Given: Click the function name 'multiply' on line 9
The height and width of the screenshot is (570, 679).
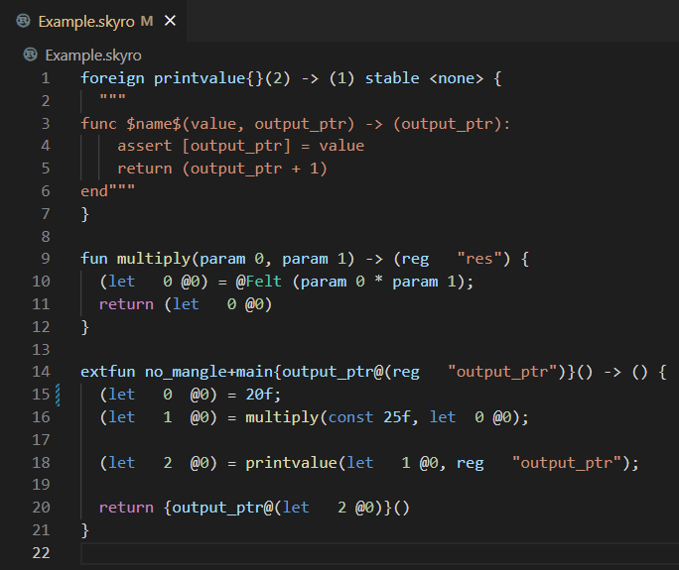Looking at the screenshot, I should [154, 259].
